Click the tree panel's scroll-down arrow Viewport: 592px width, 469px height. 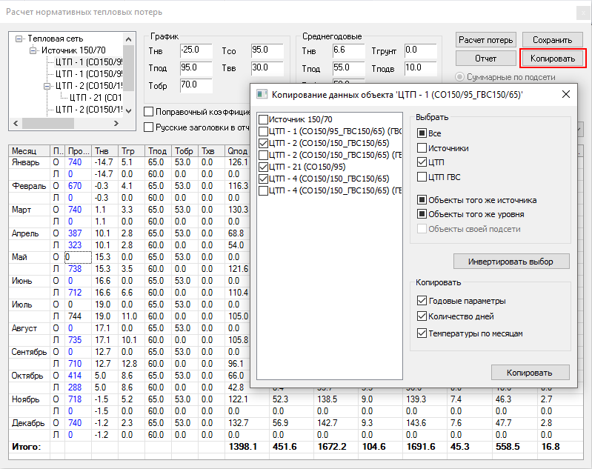pos(130,111)
